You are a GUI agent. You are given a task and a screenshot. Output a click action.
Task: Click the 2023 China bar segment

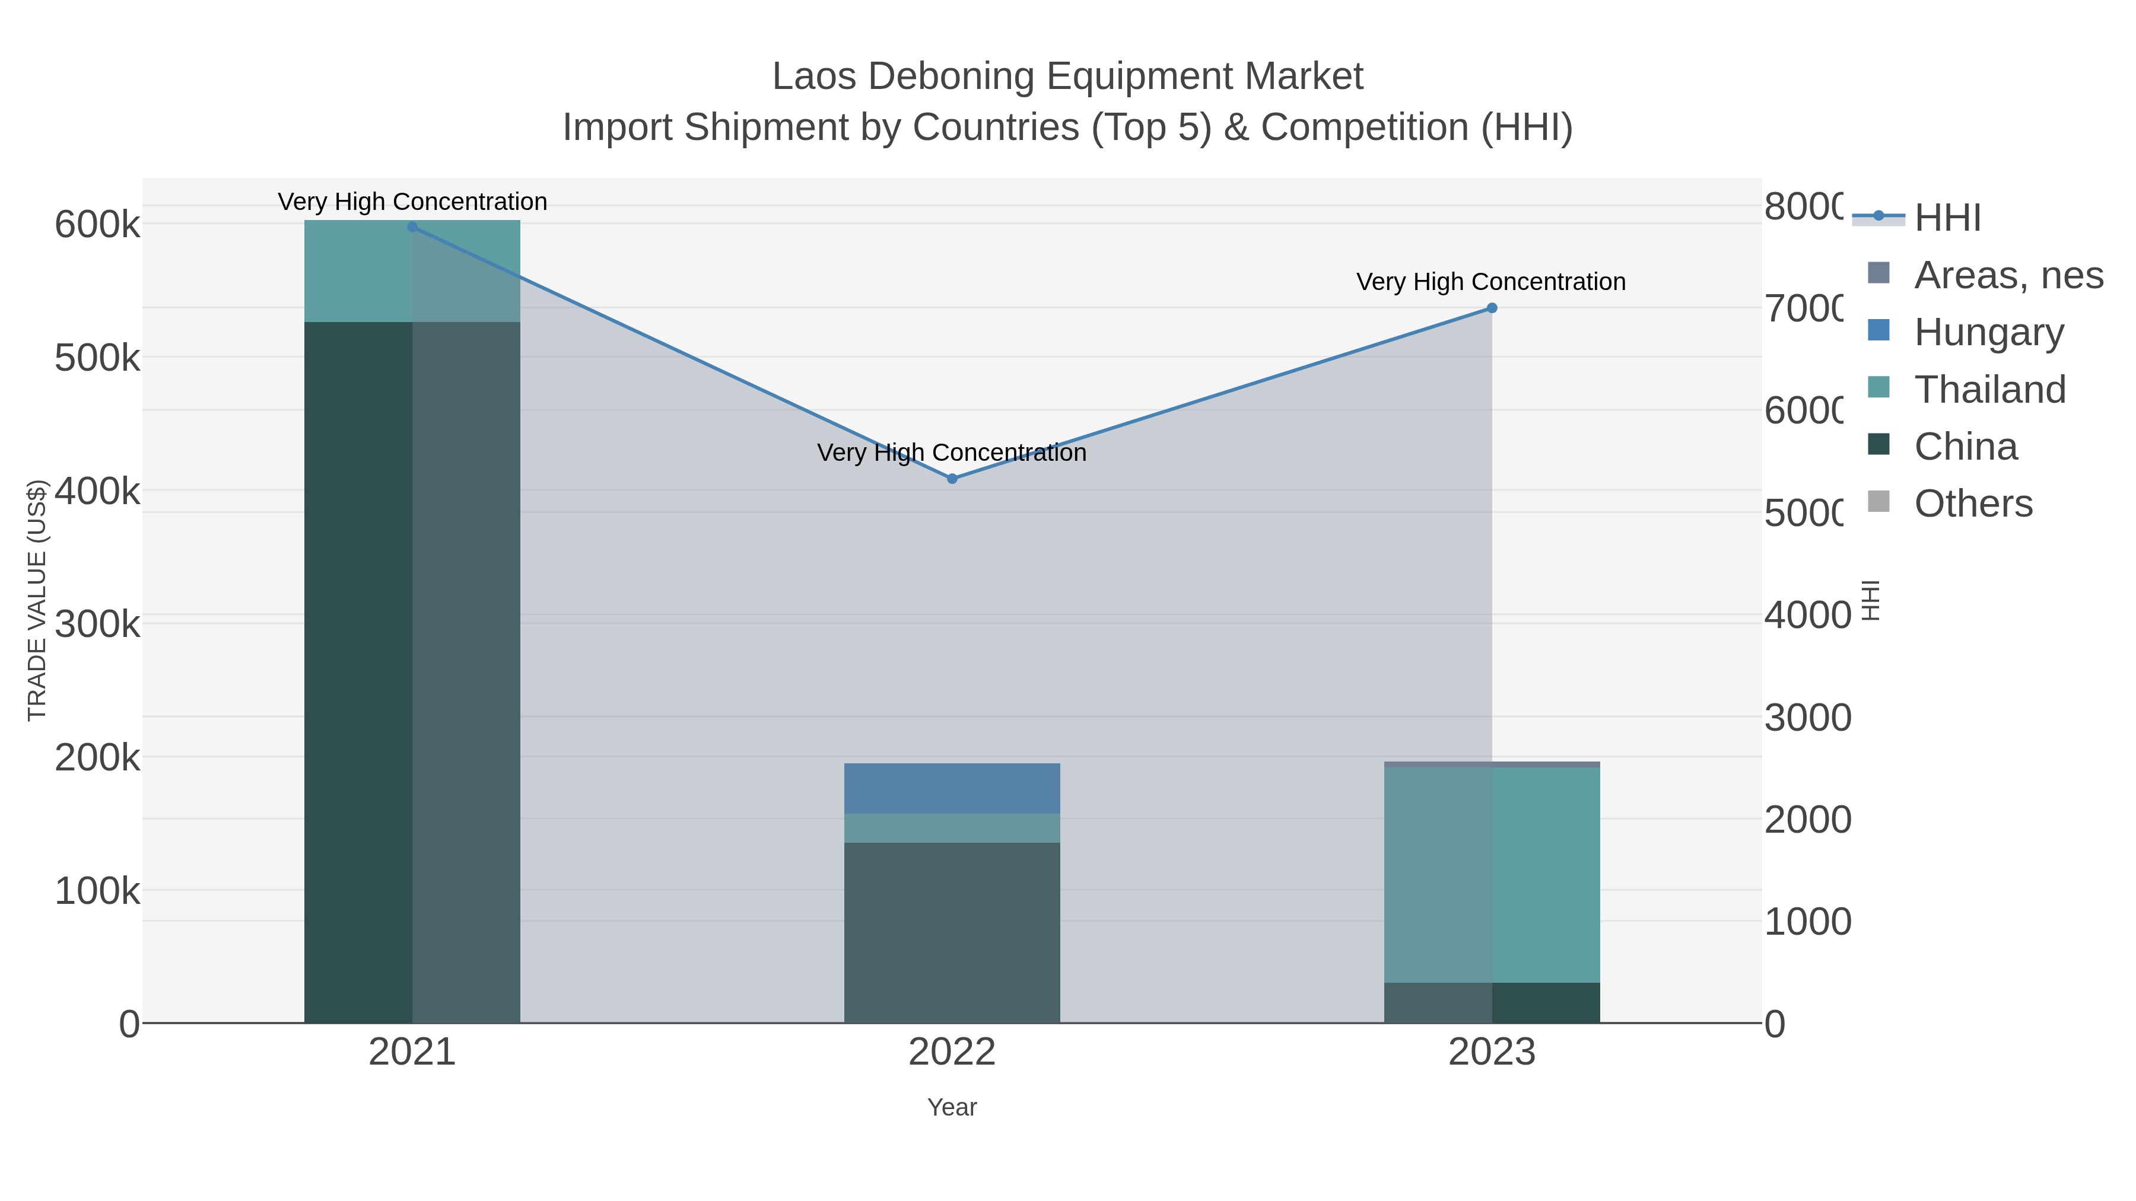pos(1492,1003)
